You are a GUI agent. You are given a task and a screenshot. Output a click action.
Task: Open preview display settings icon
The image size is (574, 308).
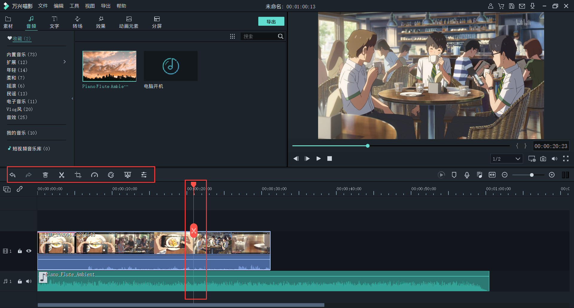coord(532,159)
